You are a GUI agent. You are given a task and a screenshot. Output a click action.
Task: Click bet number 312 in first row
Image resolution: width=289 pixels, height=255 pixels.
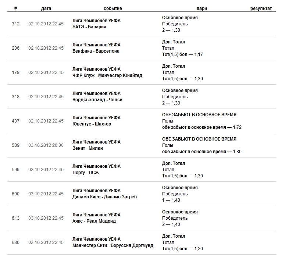[15, 24]
